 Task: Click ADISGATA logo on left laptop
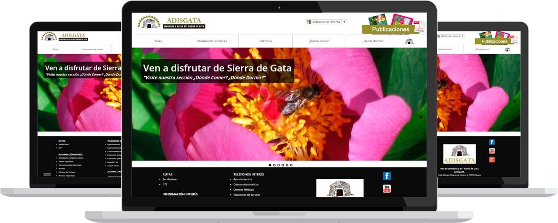click(x=64, y=36)
